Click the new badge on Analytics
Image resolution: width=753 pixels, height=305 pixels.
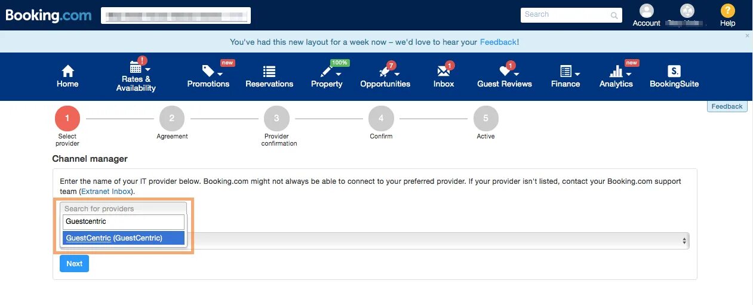coord(632,63)
